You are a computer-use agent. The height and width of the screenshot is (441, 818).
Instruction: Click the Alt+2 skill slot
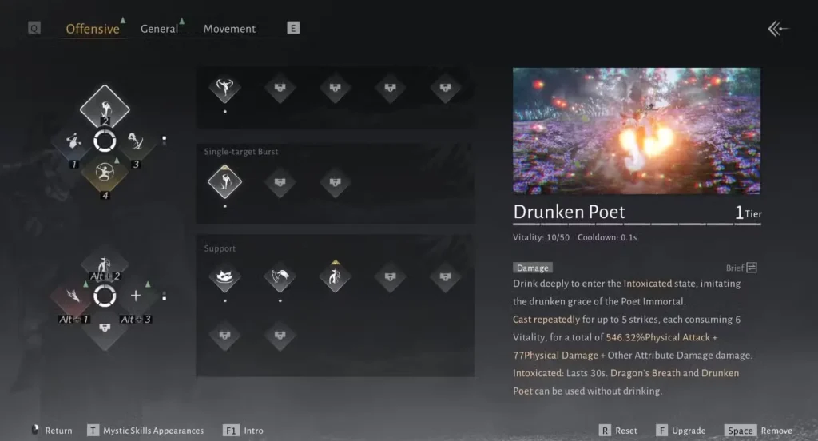click(x=105, y=265)
